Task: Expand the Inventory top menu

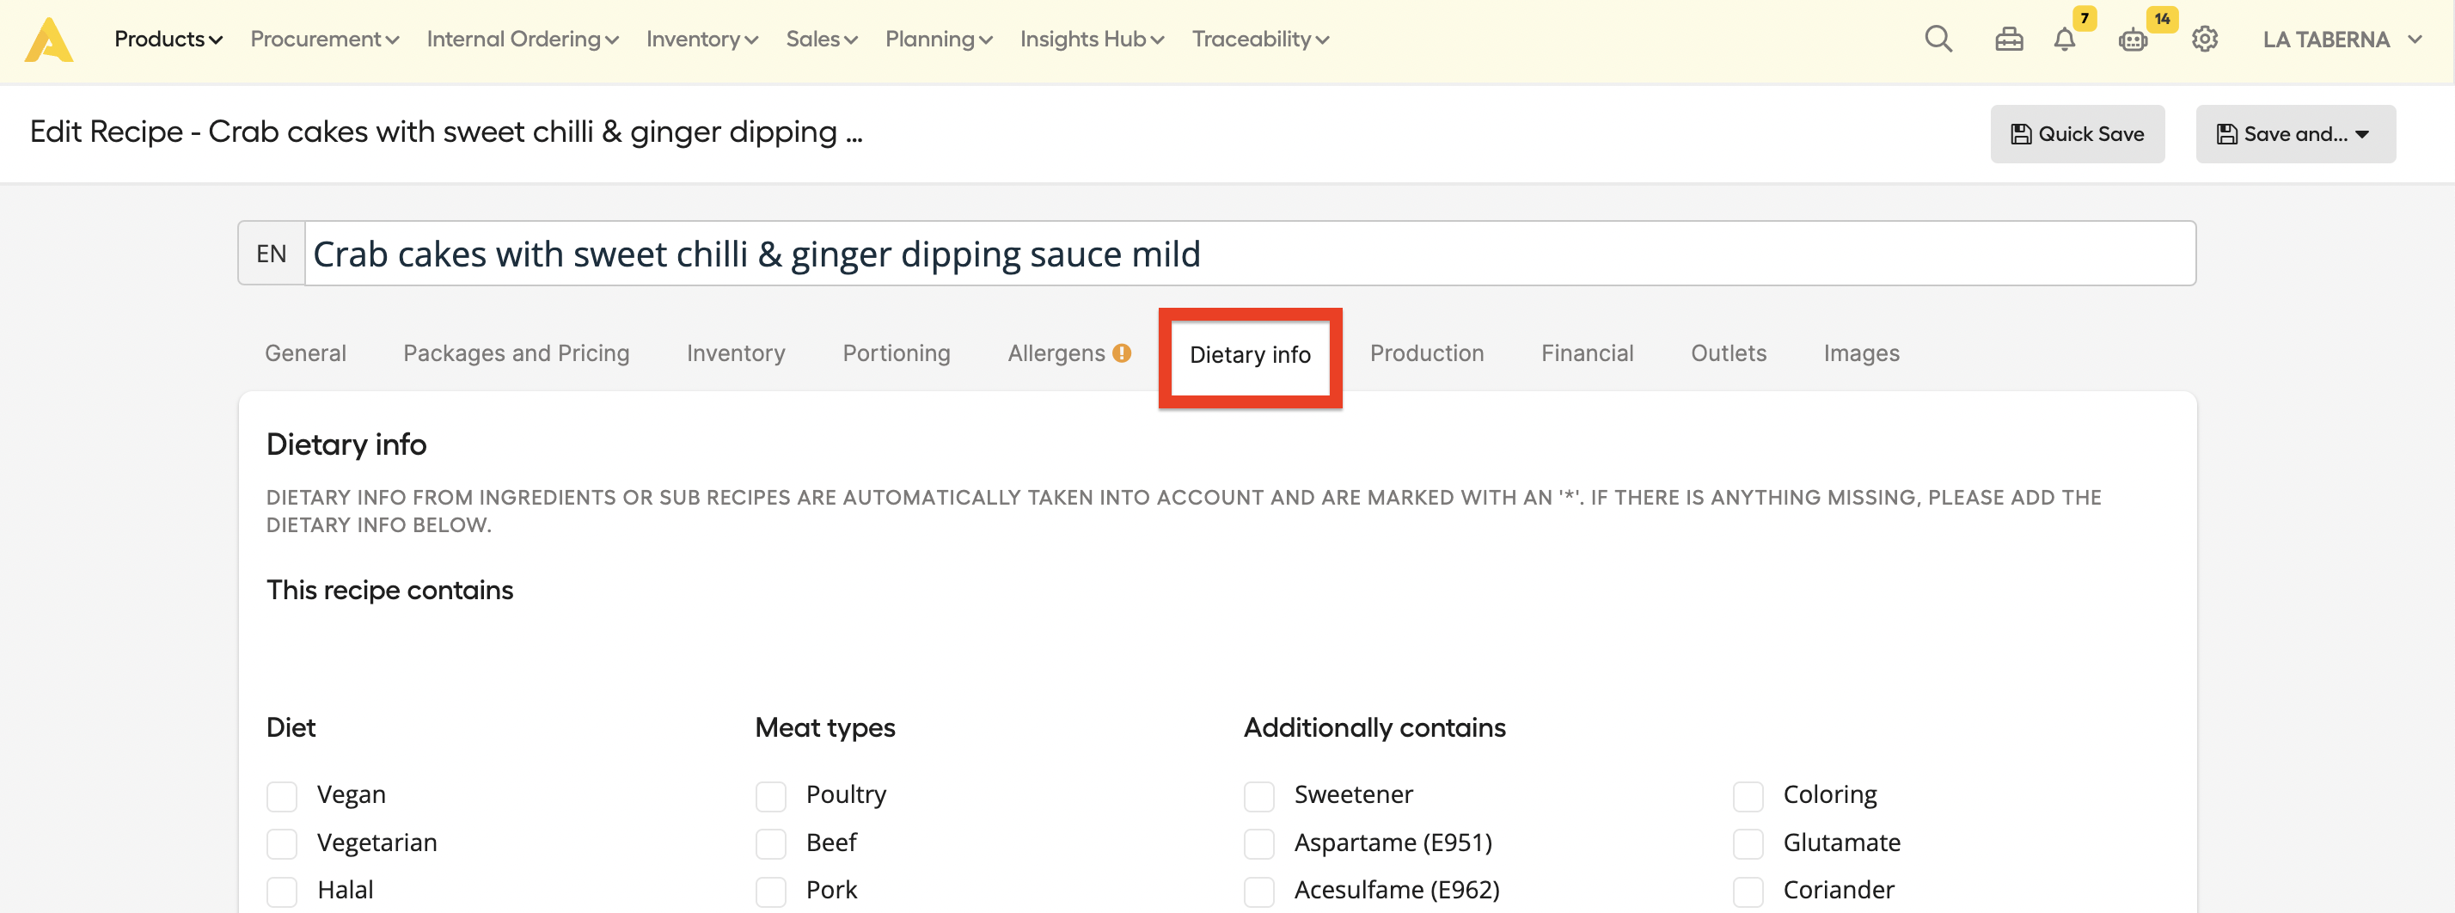Action: click(701, 39)
